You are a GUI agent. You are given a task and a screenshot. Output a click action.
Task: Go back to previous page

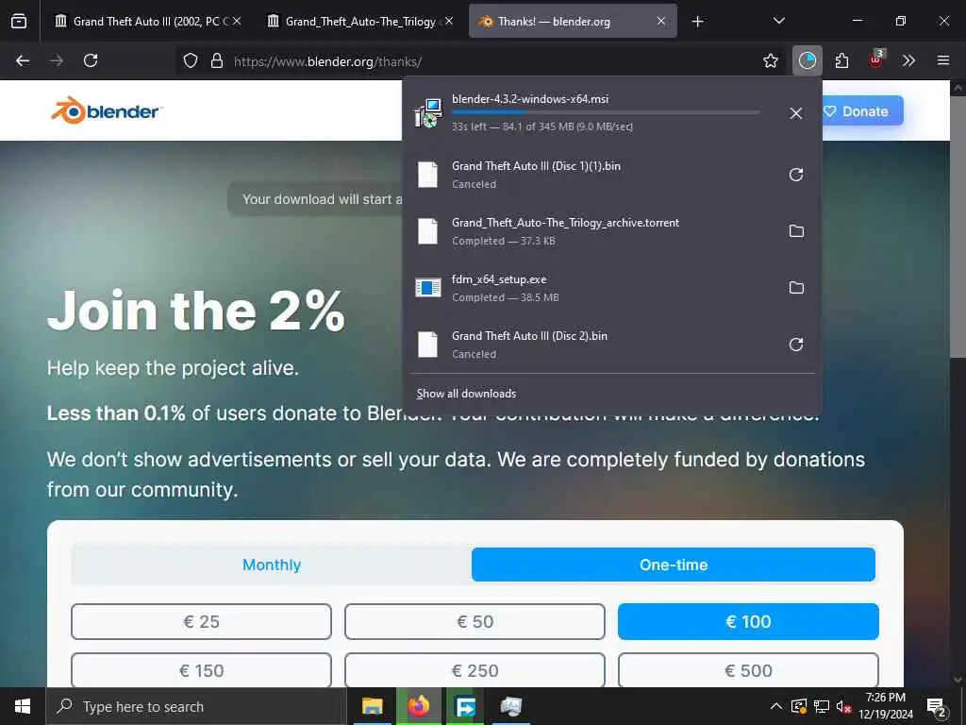click(23, 60)
